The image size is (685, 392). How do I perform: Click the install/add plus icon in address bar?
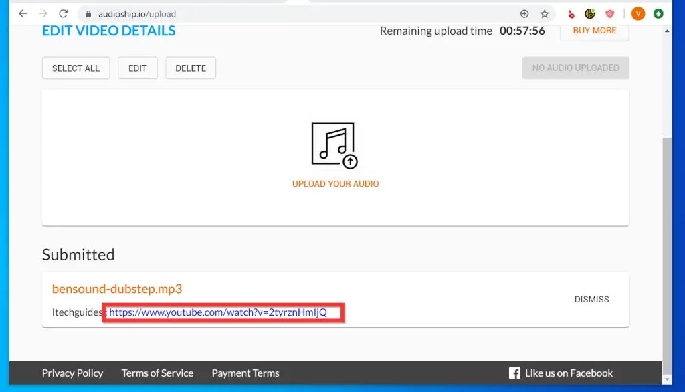tap(524, 14)
